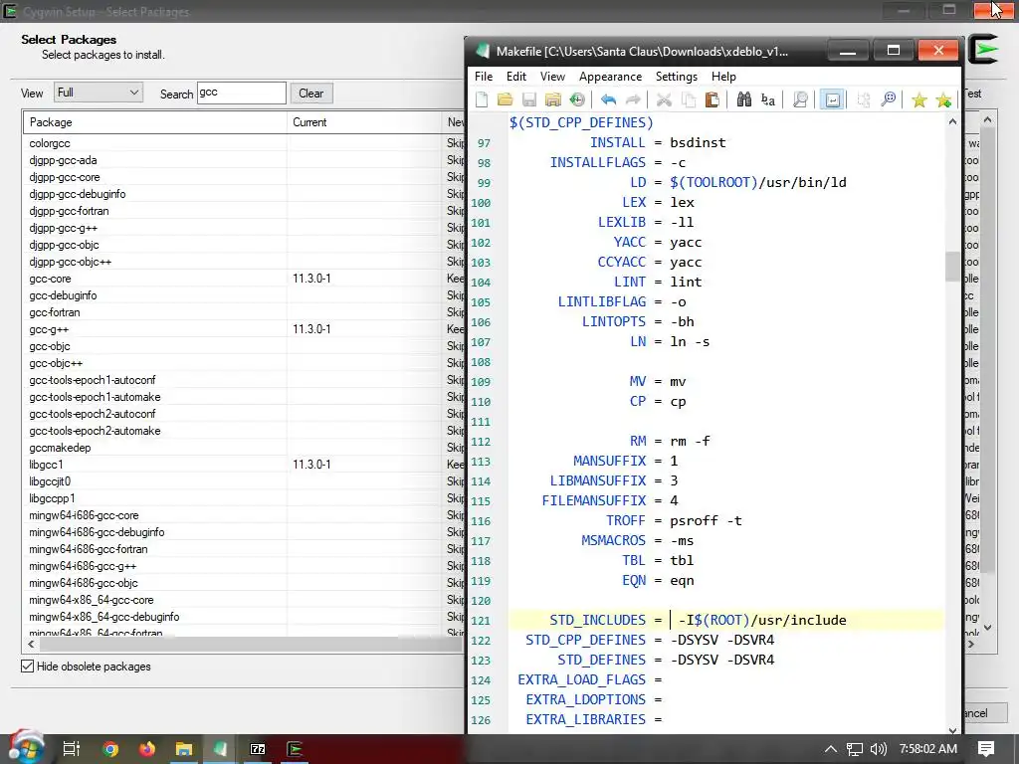Copy selection with the copy icon
The image size is (1019, 764).
[x=689, y=99]
